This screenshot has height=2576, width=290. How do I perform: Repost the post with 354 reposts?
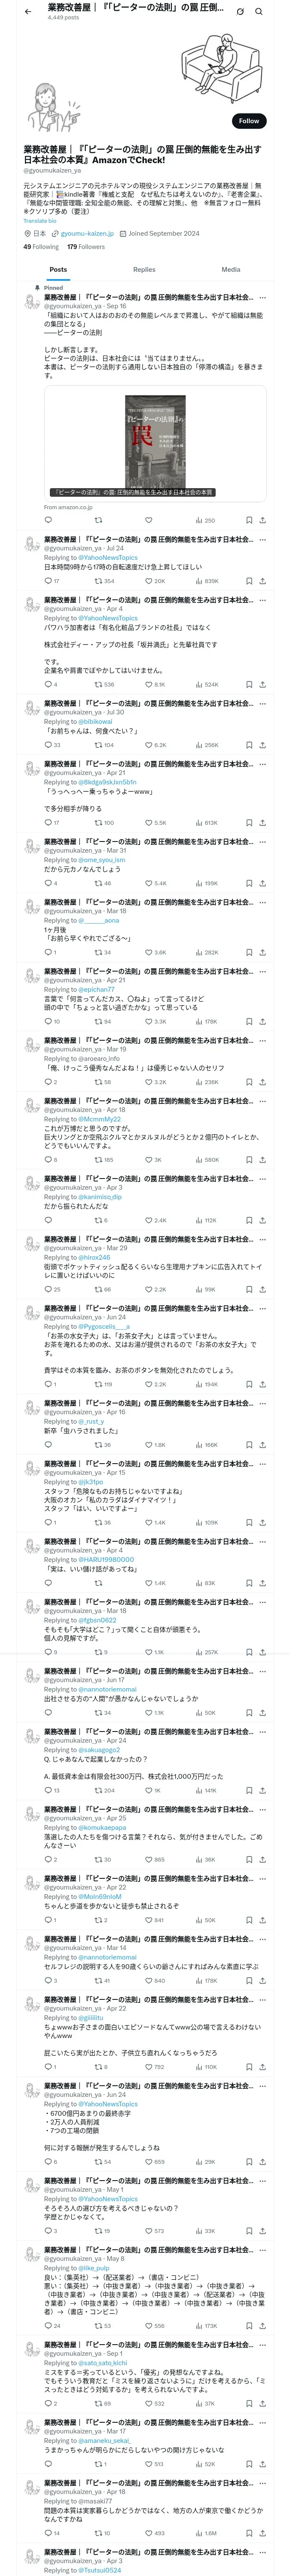coord(98,581)
